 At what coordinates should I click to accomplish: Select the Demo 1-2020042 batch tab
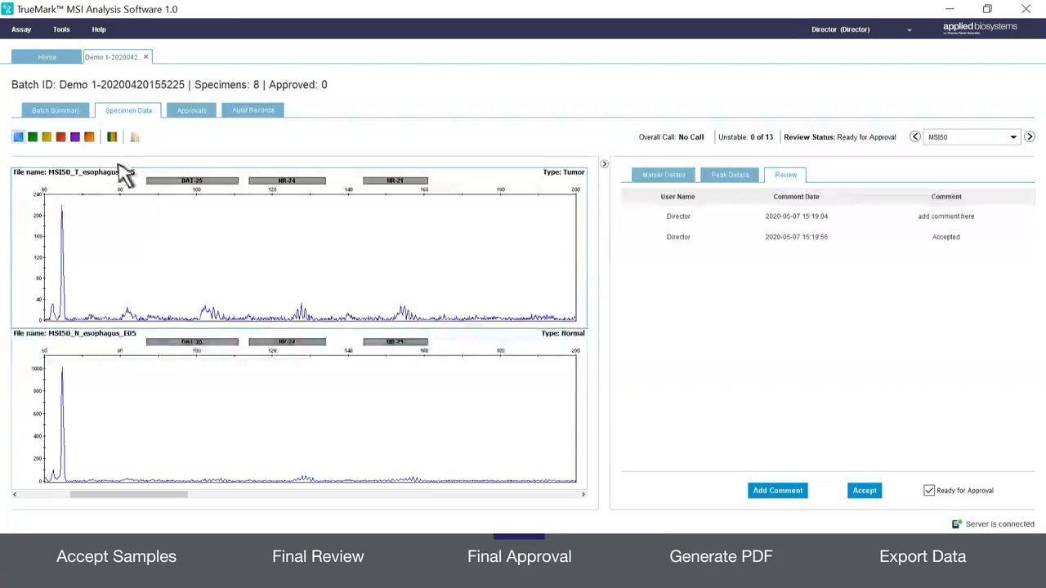tap(112, 57)
